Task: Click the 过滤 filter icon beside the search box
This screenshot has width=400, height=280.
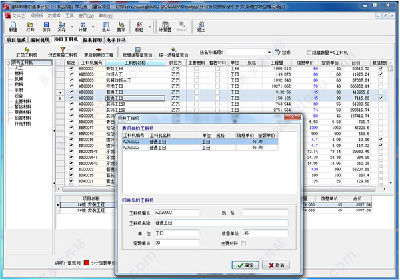Action: [x=283, y=52]
